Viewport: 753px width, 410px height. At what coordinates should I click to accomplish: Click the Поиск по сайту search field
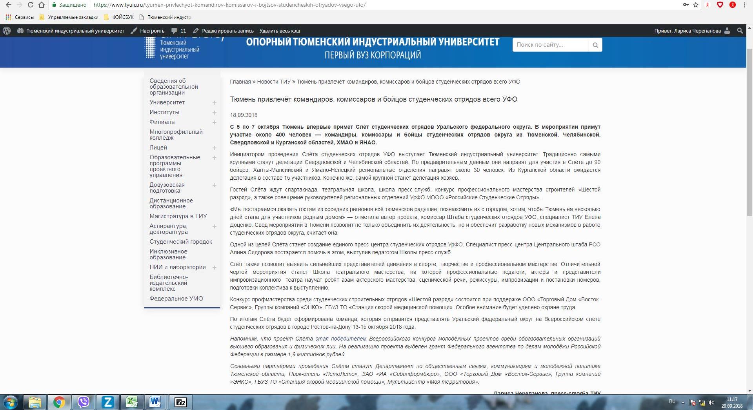coord(550,45)
